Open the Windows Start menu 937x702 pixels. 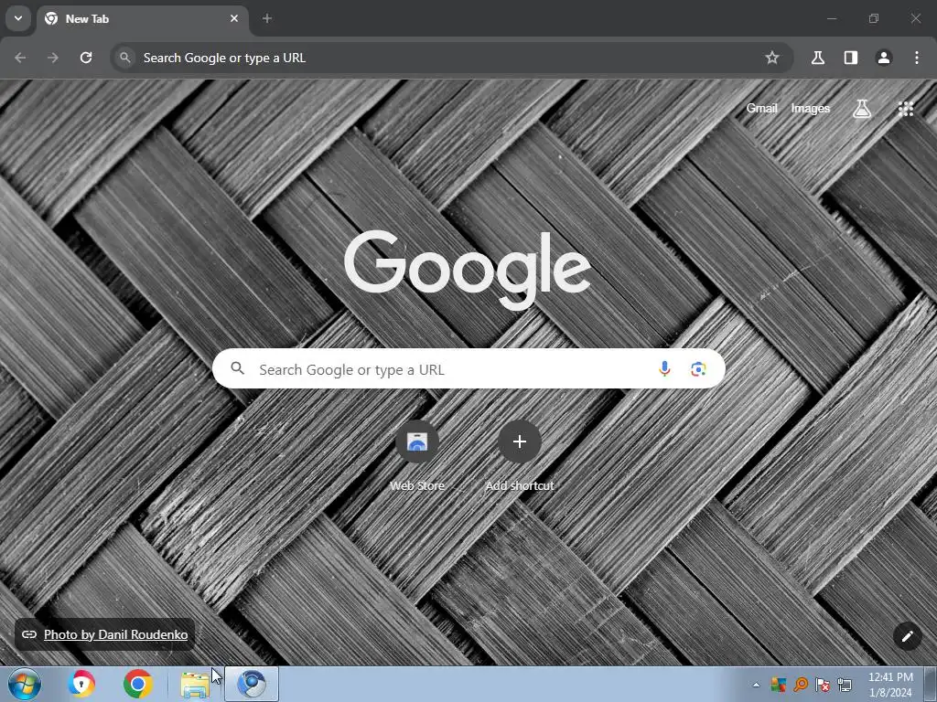click(x=25, y=684)
